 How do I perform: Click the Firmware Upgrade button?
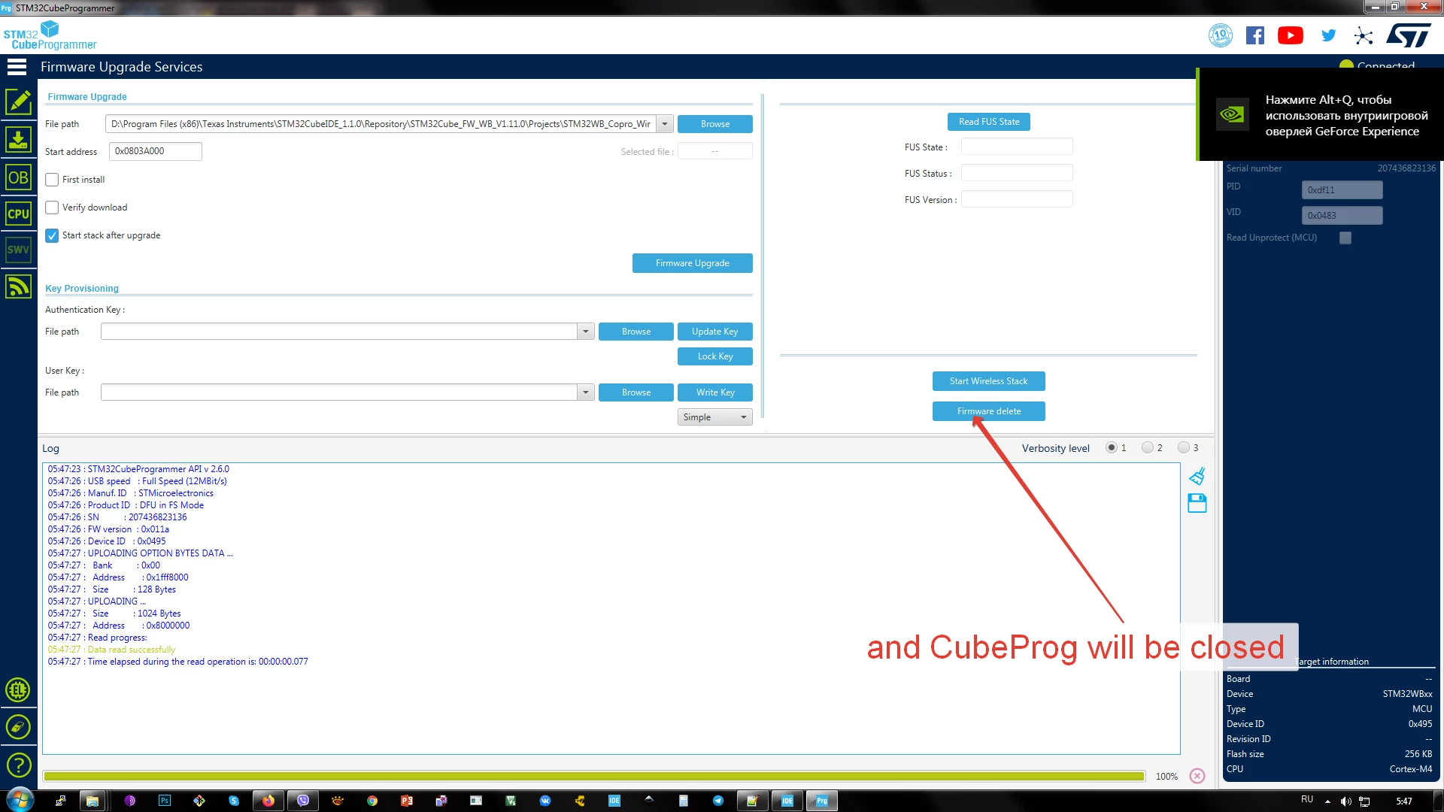pos(692,263)
